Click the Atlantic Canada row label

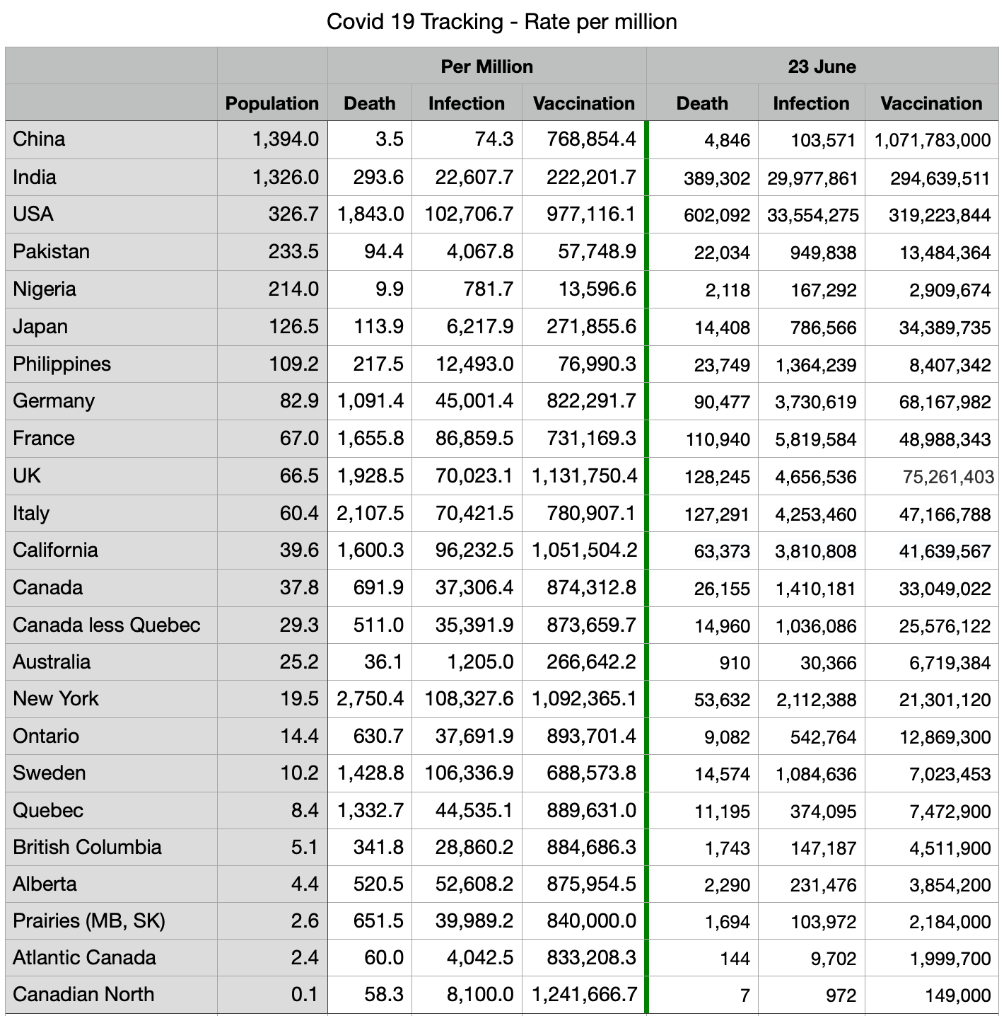(x=84, y=957)
